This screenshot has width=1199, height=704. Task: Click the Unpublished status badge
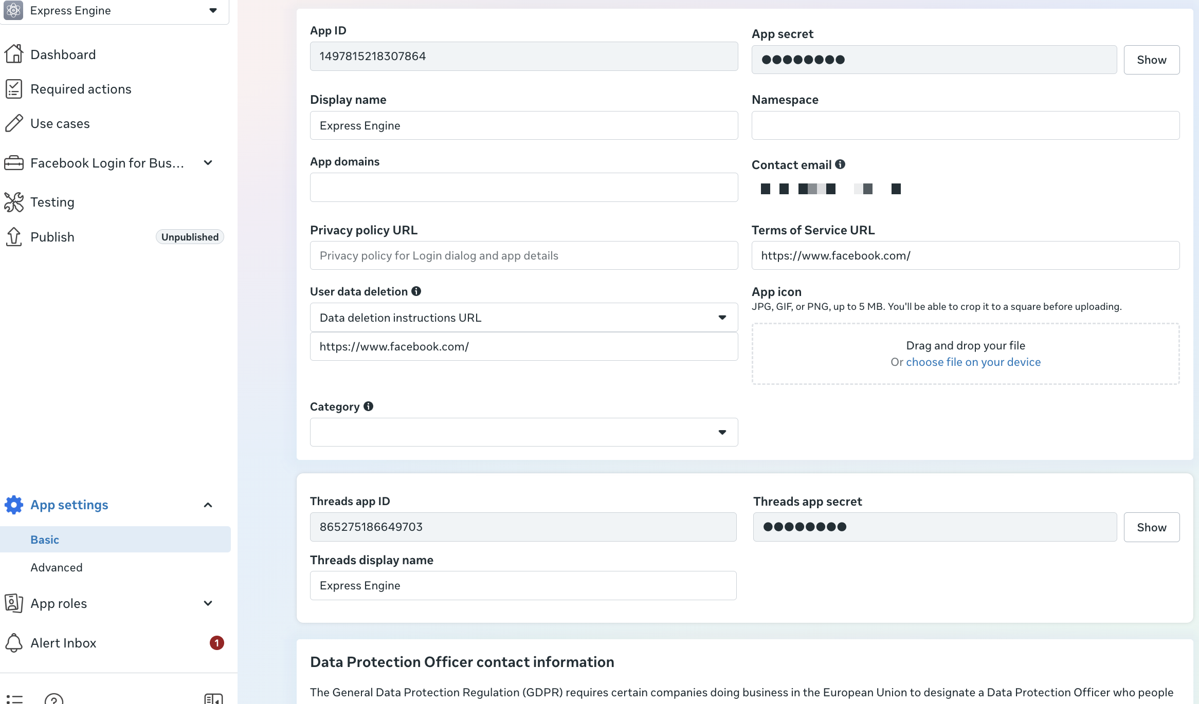pyautogui.click(x=190, y=237)
